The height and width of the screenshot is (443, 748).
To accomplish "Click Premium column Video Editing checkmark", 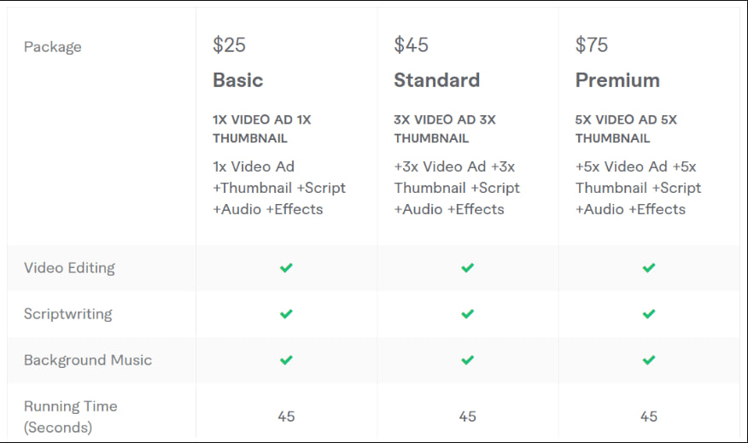I will pyautogui.click(x=649, y=268).
